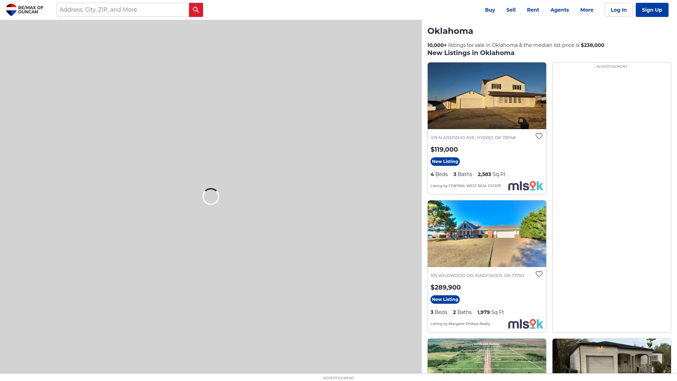
Task: Click the 1,979 Sq Ft value
Action: click(x=490, y=312)
